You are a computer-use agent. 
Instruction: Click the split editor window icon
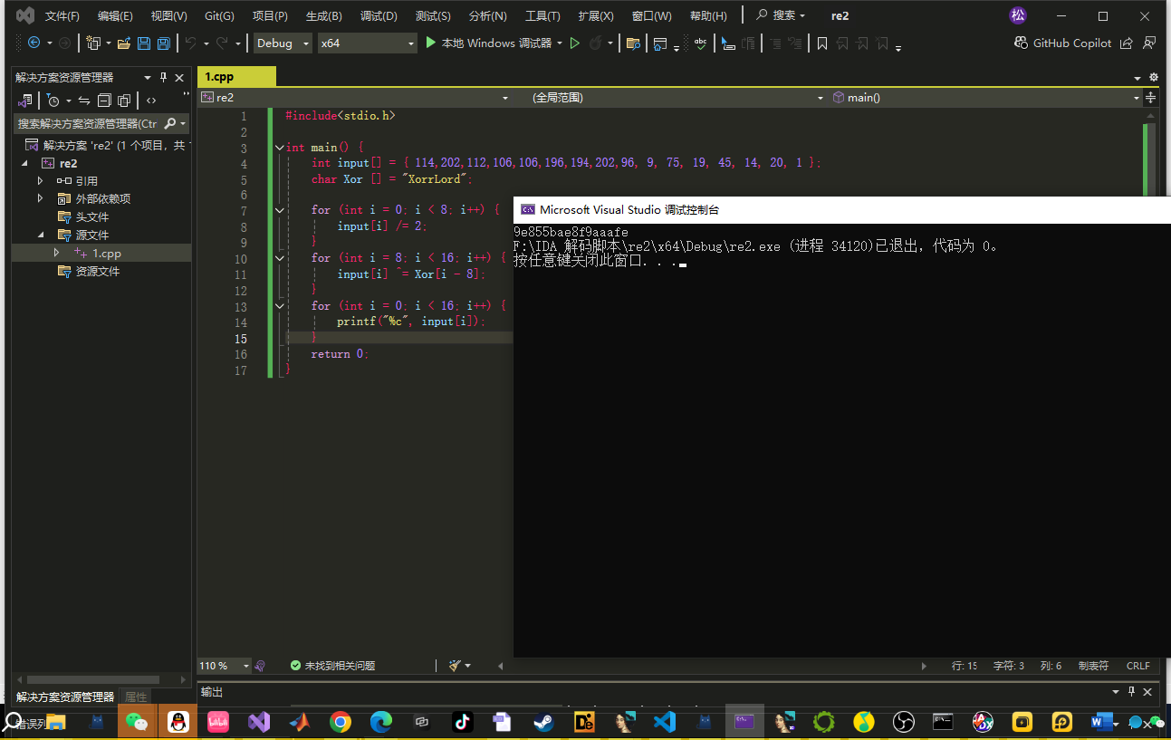pyautogui.click(x=1151, y=98)
